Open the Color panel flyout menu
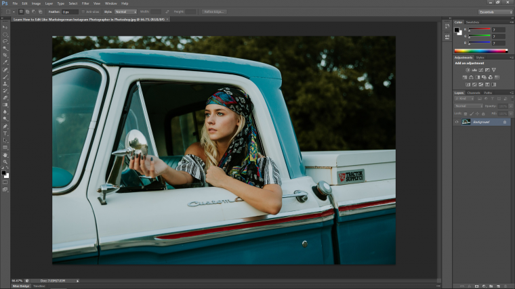515x289 pixels. (512, 22)
